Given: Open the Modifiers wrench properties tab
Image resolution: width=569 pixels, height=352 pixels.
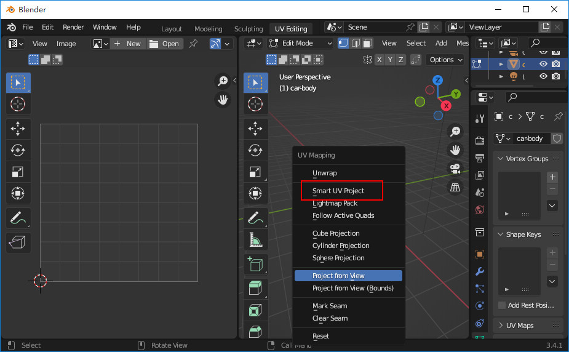Looking at the screenshot, I should click(x=480, y=271).
